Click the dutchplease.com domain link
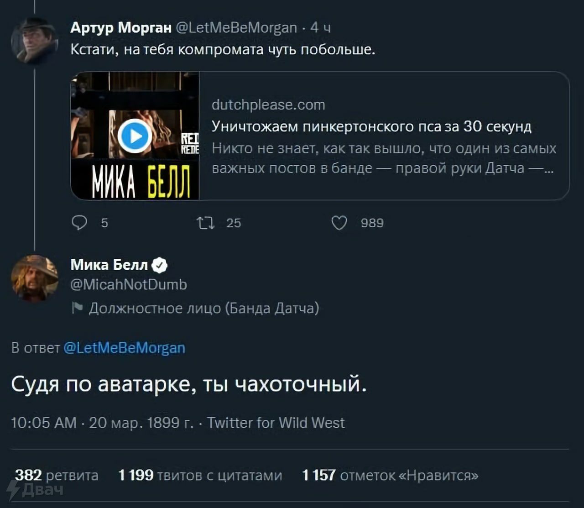The width and height of the screenshot is (584, 508). pyautogui.click(x=268, y=105)
